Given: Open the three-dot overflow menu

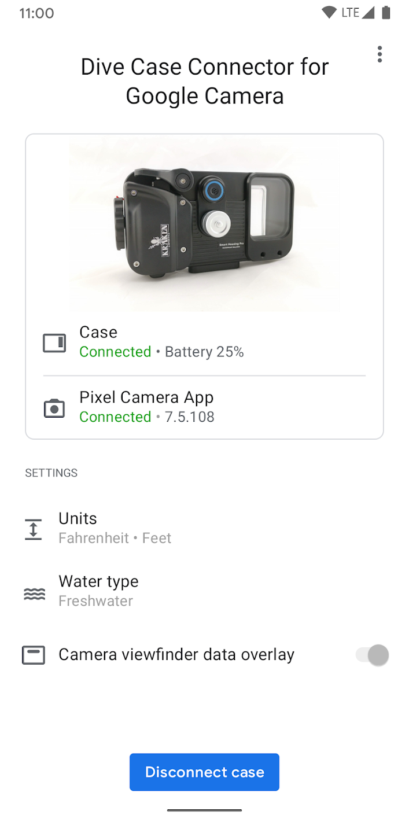Looking at the screenshot, I should 379,54.
